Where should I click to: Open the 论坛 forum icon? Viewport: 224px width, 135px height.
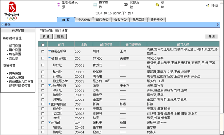click(157, 5)
